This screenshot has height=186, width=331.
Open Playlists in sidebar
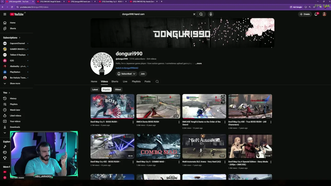(x=13, y=104)
